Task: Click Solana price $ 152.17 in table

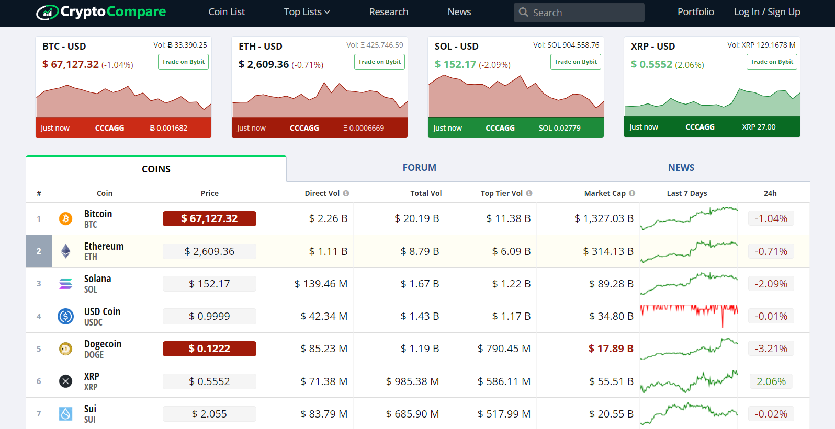Action: pyautogui.click(x=209, y=284)
